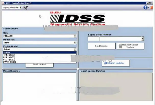
Task: Open the blue Help question mark icon
Action: tap(145, 8)
